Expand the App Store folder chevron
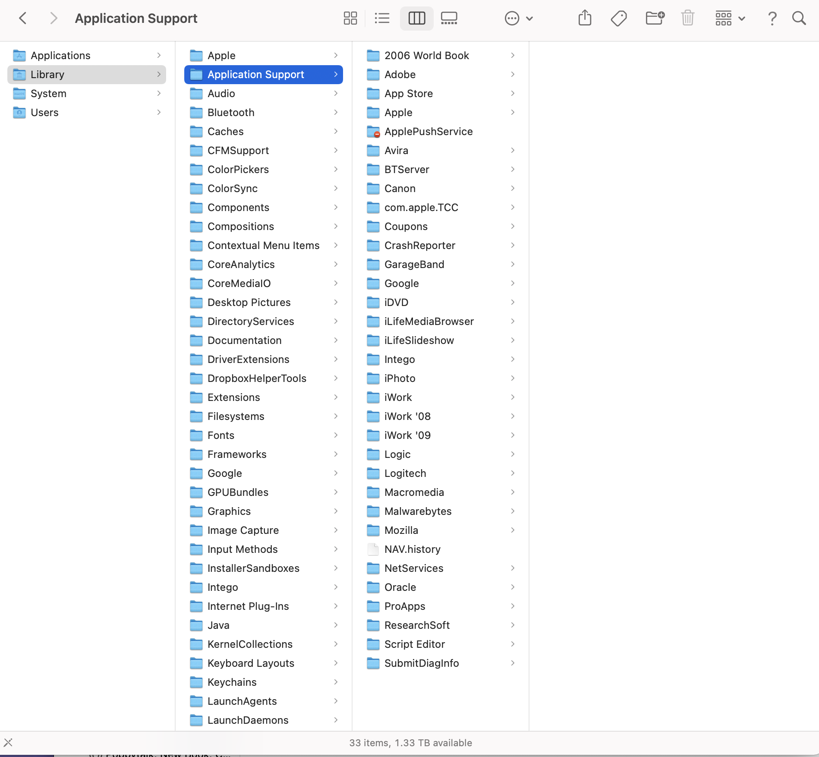 click(x=513, y=93)
